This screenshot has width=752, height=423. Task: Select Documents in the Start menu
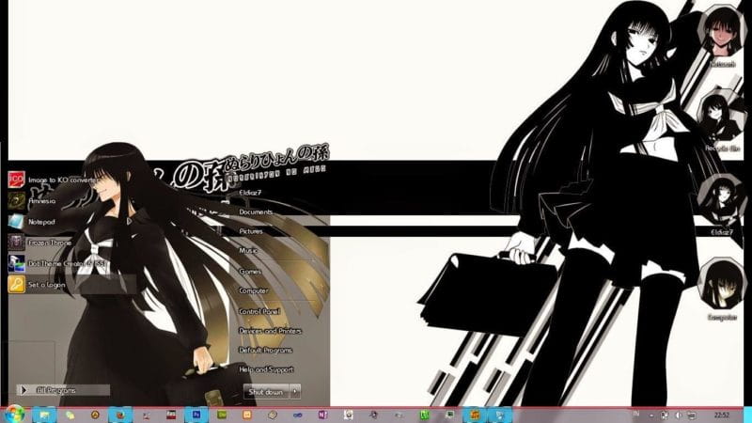coord(256,212)
